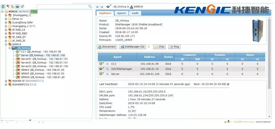Switch to the Agents tab
The width and height of the screenshot is (275, 129).
121,13
